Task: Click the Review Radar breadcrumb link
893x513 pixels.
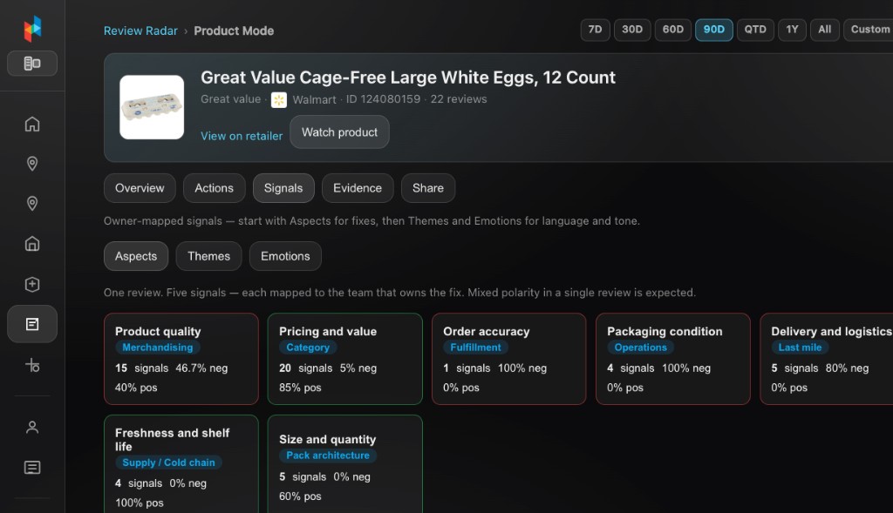Action: [x=140, y=31]
